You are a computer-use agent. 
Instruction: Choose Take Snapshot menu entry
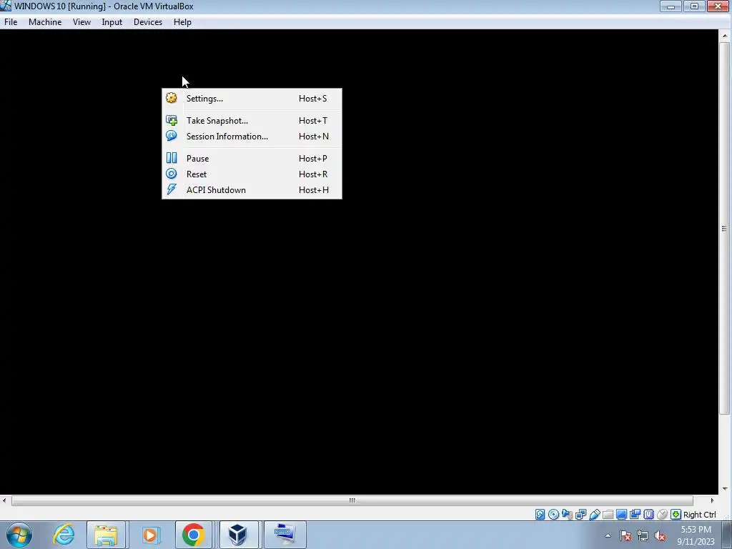coord(252,120)
